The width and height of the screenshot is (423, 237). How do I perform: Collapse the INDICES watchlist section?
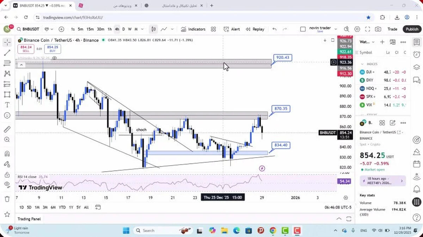tap(362, 64)
